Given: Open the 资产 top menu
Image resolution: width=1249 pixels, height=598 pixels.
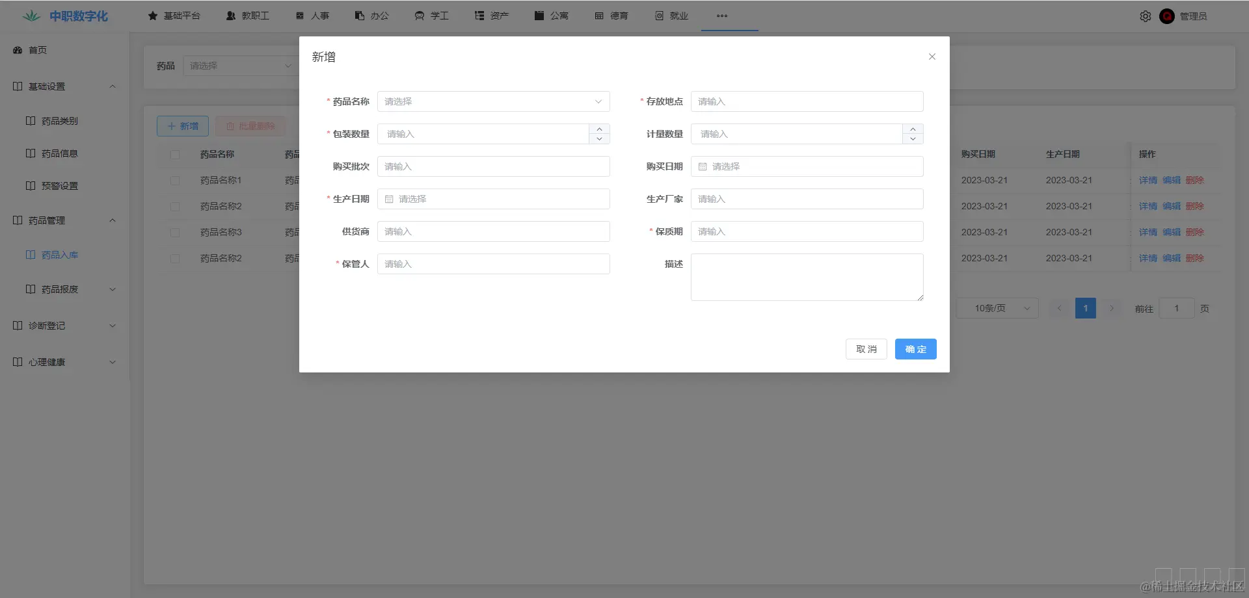Looking at the screenshot, I should point(492,16).
